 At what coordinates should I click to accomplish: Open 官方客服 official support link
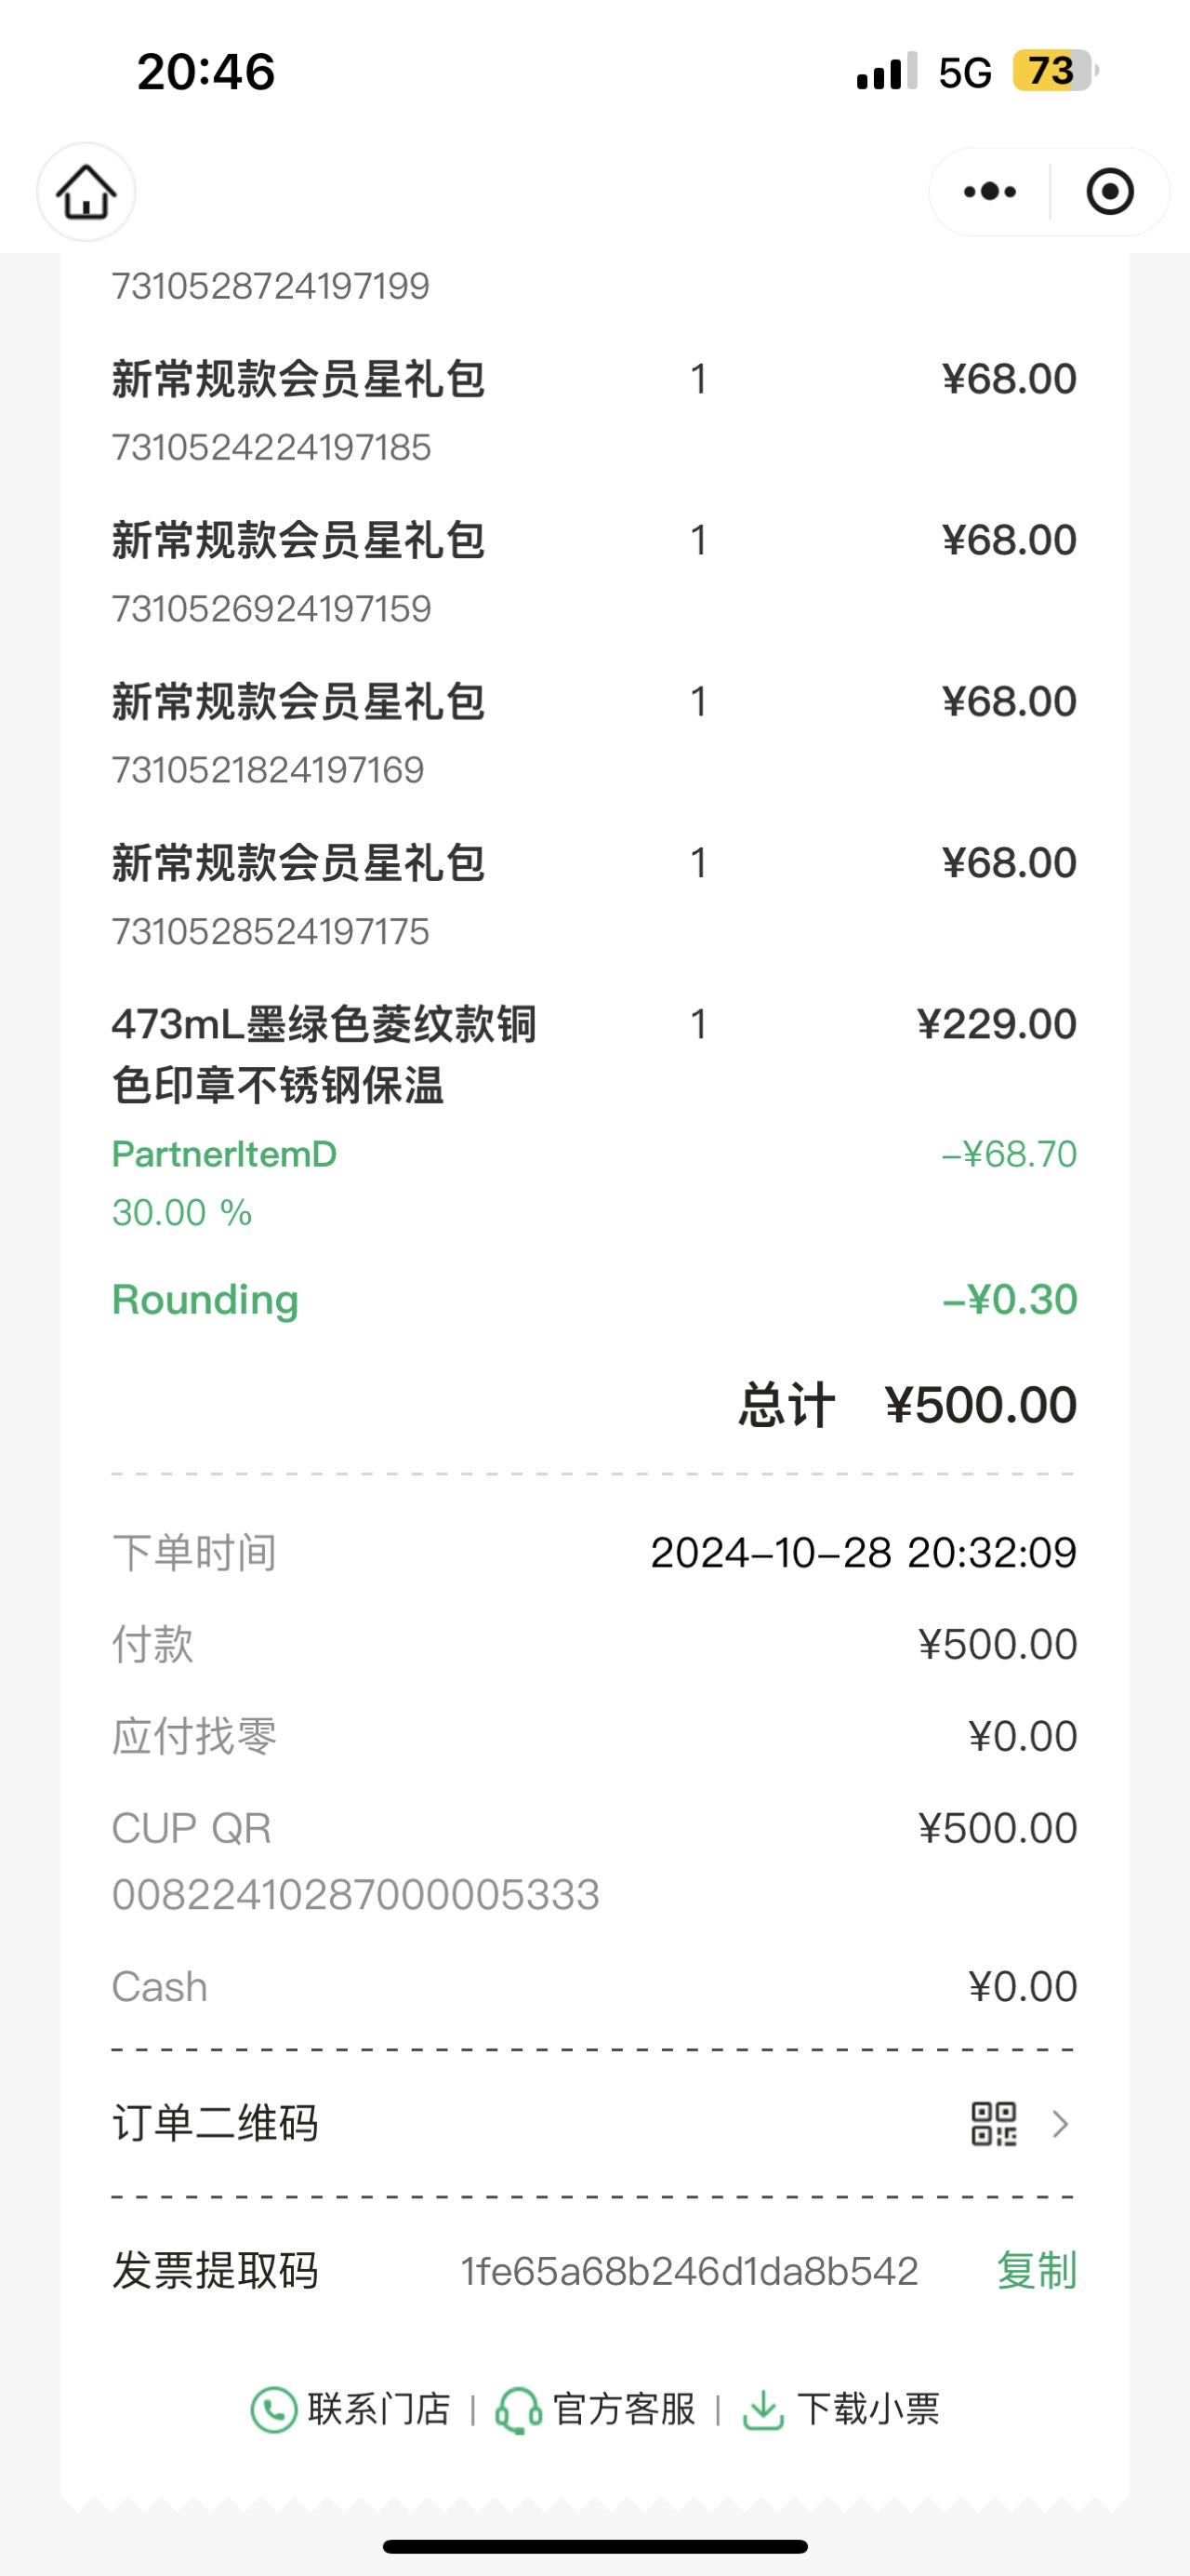coord(625,2409)
